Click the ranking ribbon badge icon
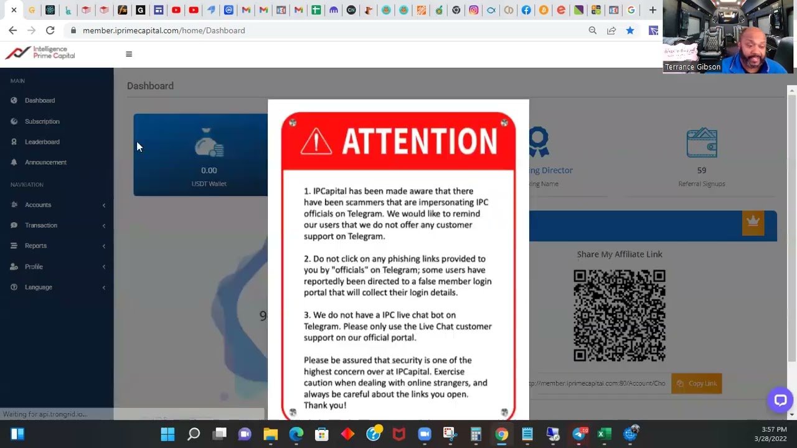Viewport: 797px width, 448px height. point(539,142)
